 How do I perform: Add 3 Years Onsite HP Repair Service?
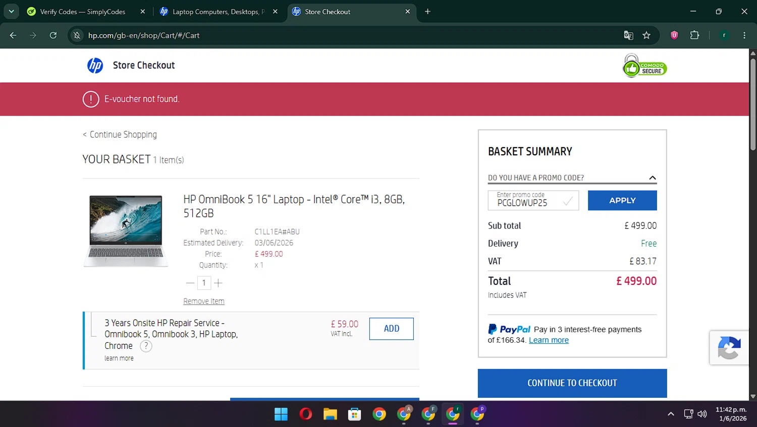(391, 329)
